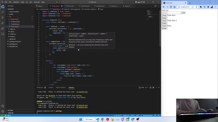Open TodoItem.jsx in the Explorer tree
Image resolution: width=218 pixels, height=122 pixels.
point(15,24)
